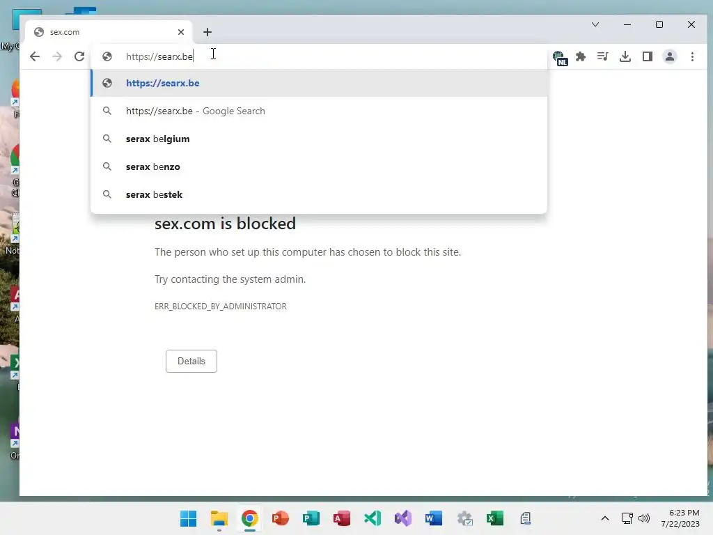
Task: Open a new tab with the plus button
Action: click(207, 32)
